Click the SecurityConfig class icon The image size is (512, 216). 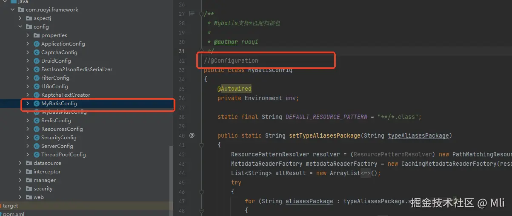[x=37, y=137]
